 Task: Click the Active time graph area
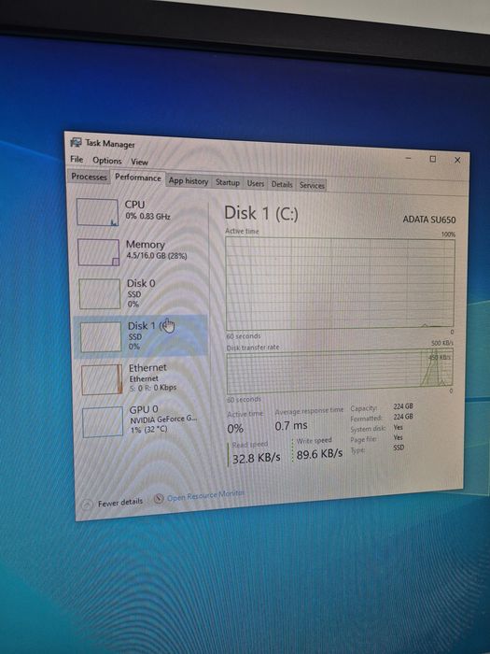click(x=340, y=283)
